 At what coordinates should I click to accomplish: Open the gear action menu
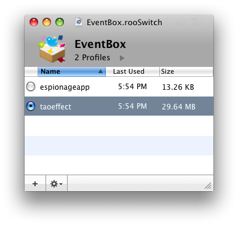click(x=57, y=184)
